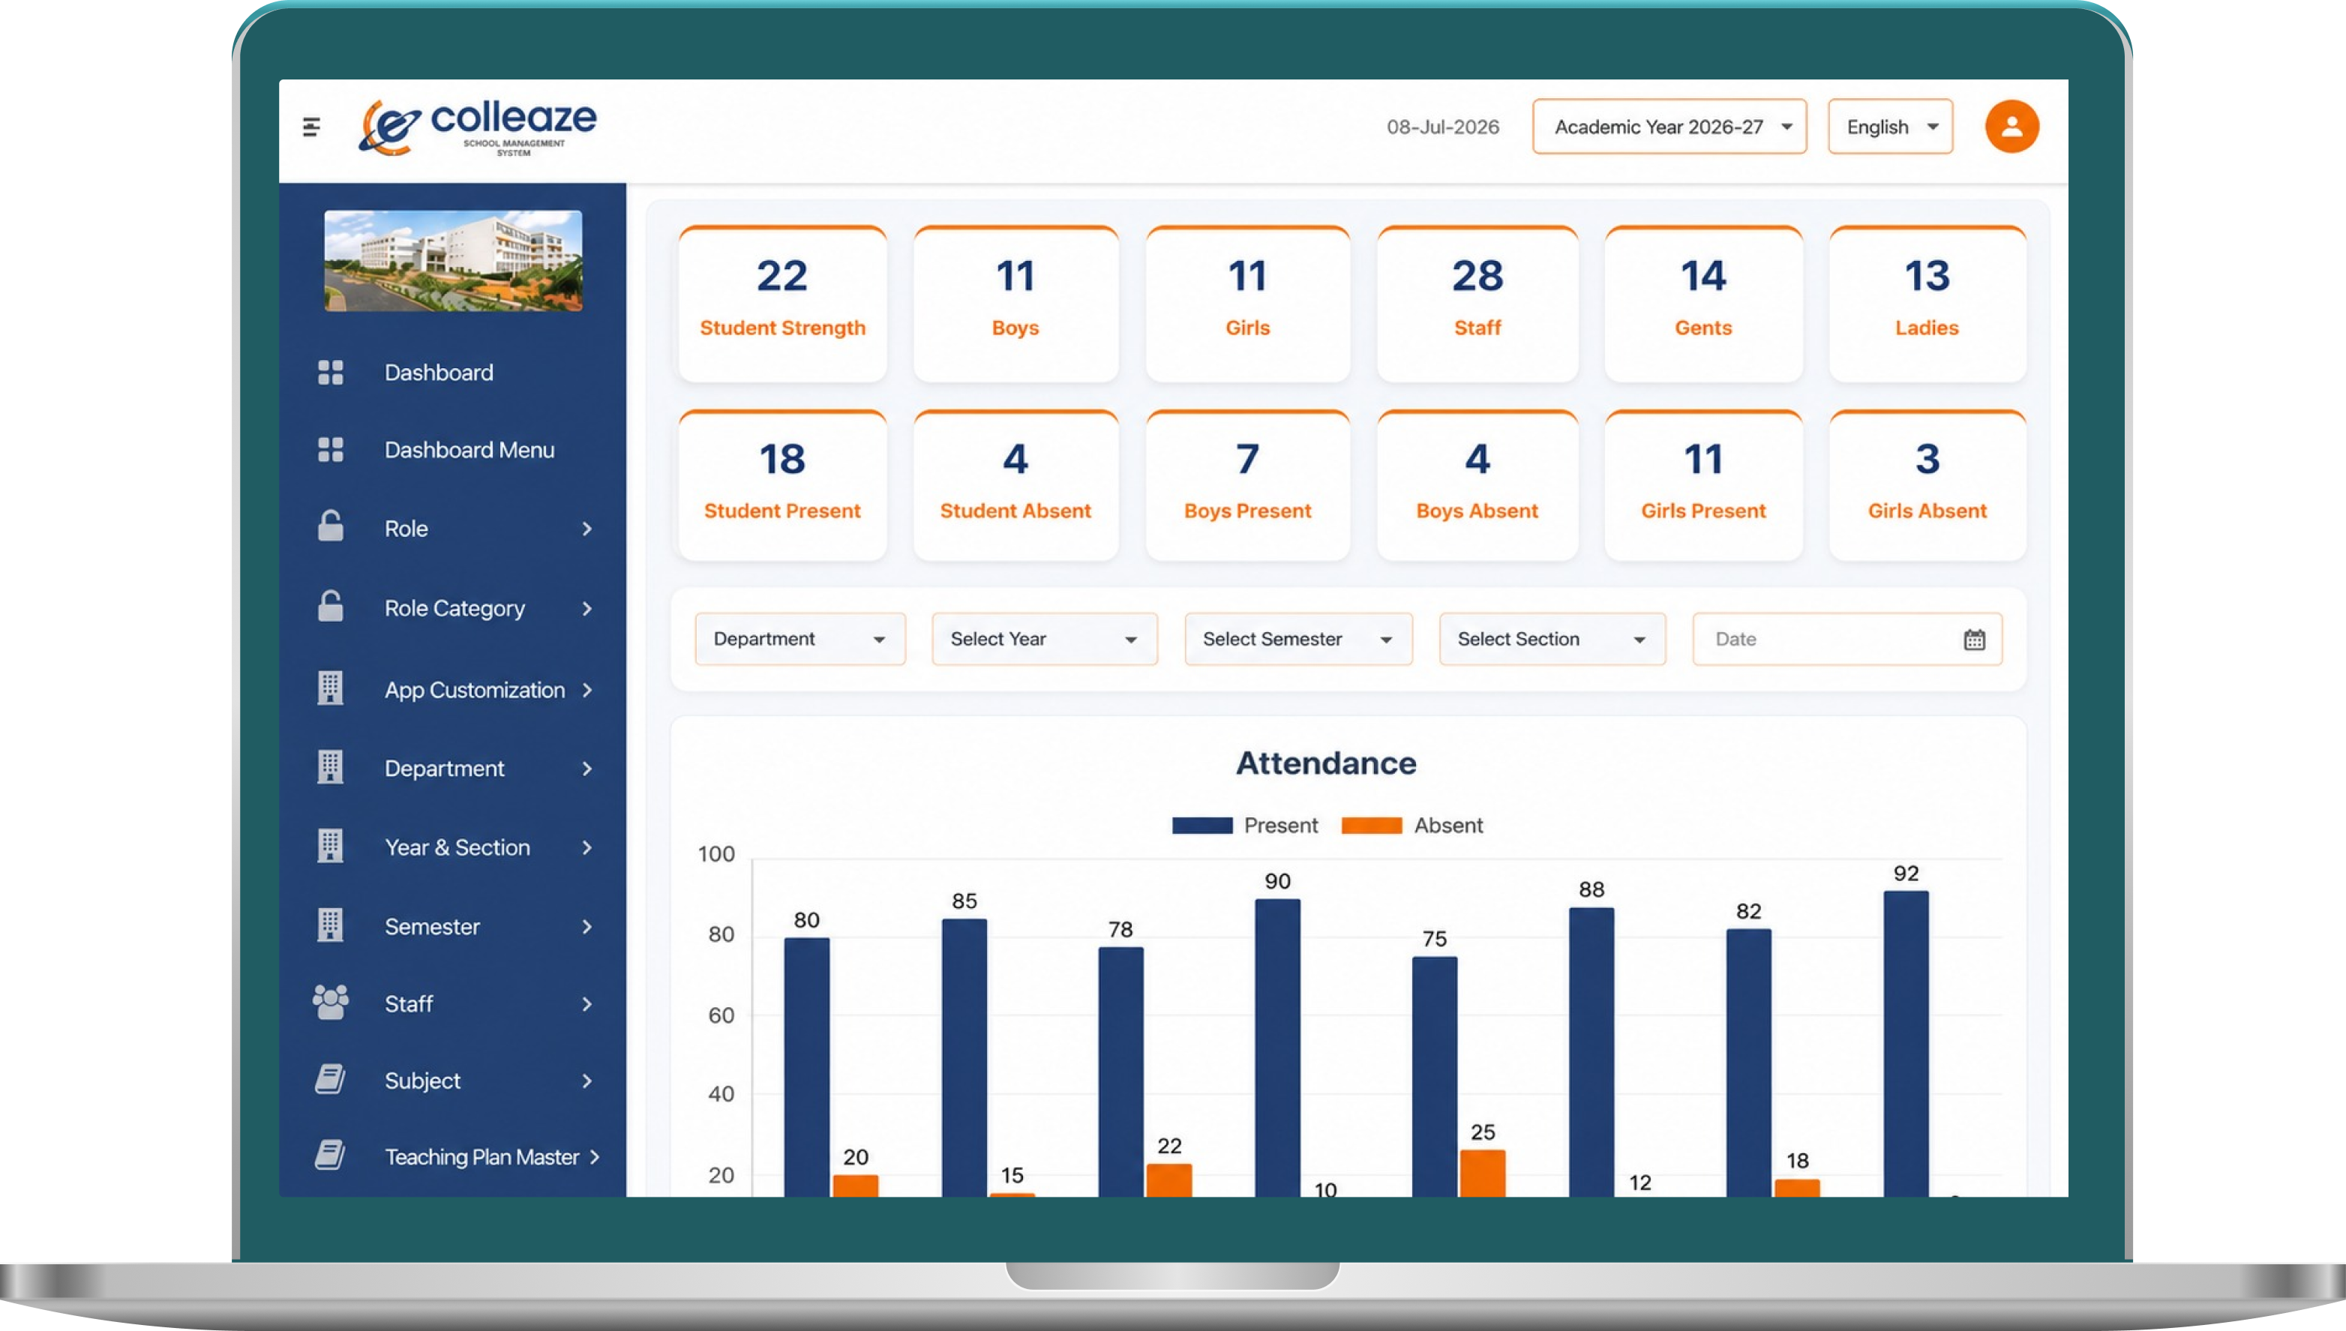Open Dashboard Menu in sidebar
This screenshot has width=2346, height=1331.
tap(469, 450)
